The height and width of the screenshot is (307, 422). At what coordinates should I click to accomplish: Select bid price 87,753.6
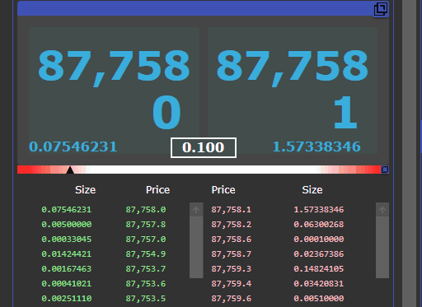pyautogui.click(x=146, y=284)
